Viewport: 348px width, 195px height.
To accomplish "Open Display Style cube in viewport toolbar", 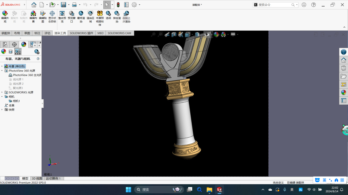I will pos(197,34).
